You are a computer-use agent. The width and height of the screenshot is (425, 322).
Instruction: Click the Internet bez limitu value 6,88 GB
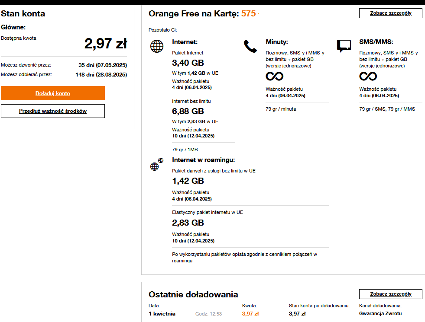(188, 111)
